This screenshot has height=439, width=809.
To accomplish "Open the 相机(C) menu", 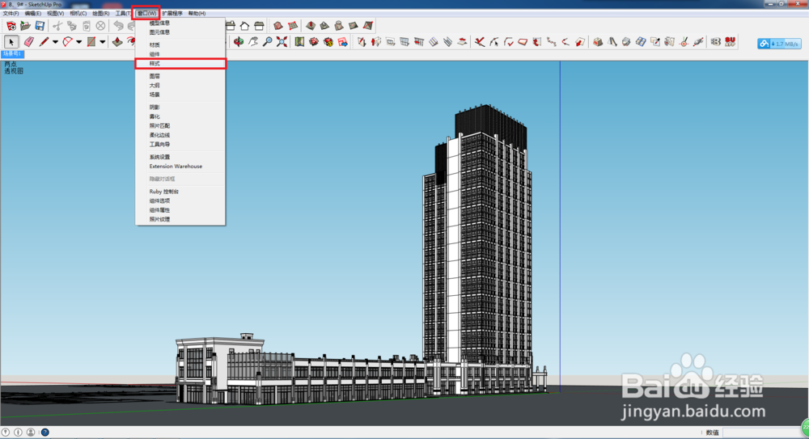I will 78,14.
